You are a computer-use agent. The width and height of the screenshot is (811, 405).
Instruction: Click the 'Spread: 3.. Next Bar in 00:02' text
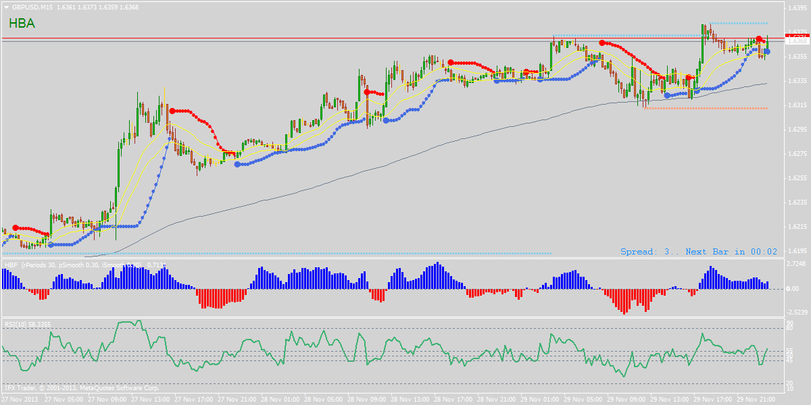pyautogui.click(x=699, y=252)
